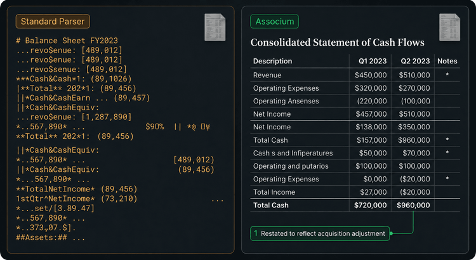Click the ##Assets:## line in parser output

50,238
